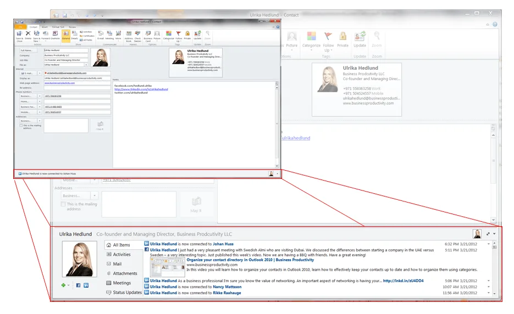Switch to Format Text tab in front window
The width and height of the screenshot is (514, 314).
tap(58, 27)
